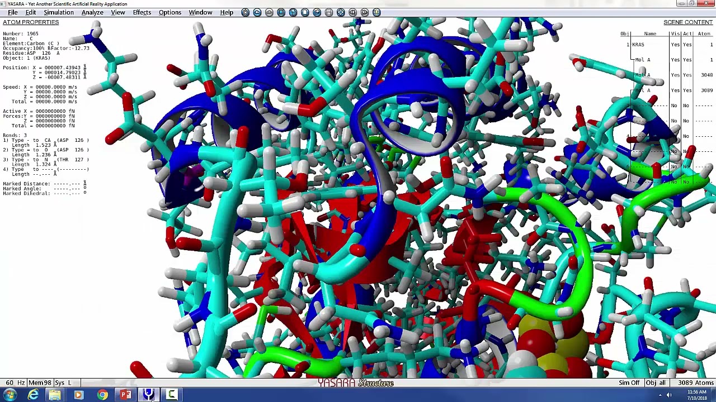Open the Analyze menu
This screenshot has height=402, width=716.
tap(92, 12)
